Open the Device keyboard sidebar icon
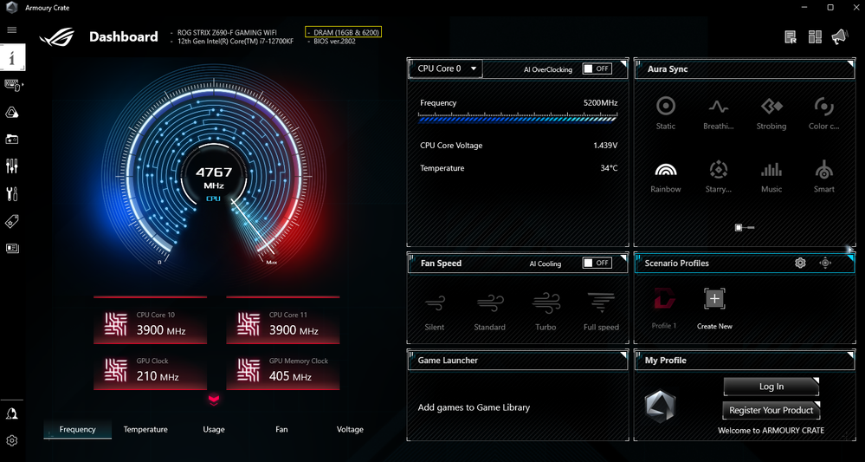This screenshot has width=865, height=462. click(x=12, y=85)
